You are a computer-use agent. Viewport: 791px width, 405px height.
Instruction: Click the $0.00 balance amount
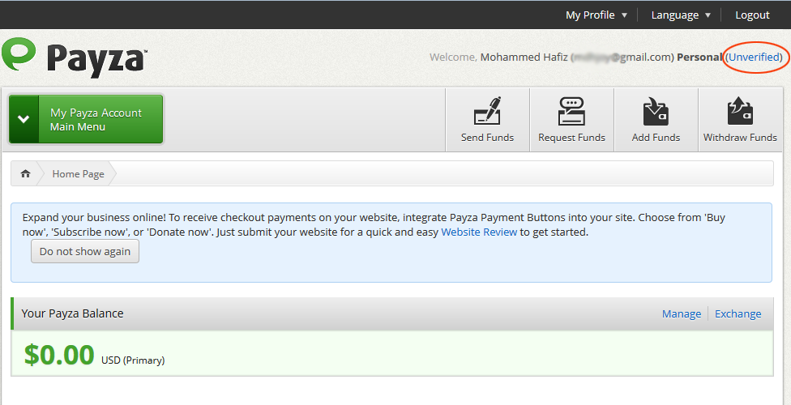tap(59, 355)
